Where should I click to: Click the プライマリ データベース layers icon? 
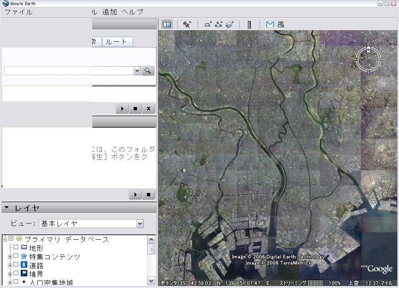(19, 239)
